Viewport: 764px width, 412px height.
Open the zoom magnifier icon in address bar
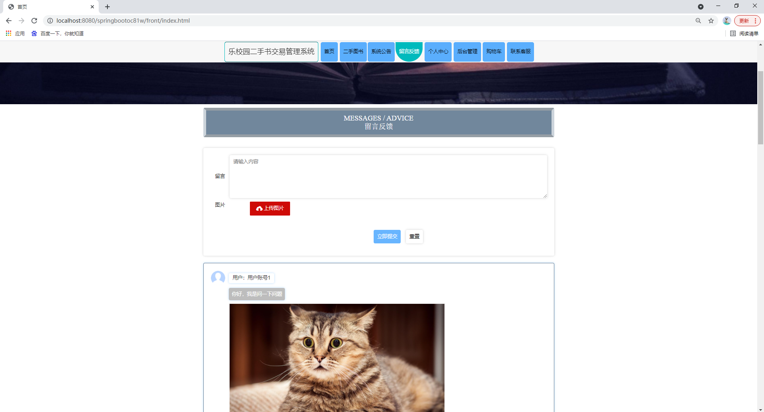[698, 21]
